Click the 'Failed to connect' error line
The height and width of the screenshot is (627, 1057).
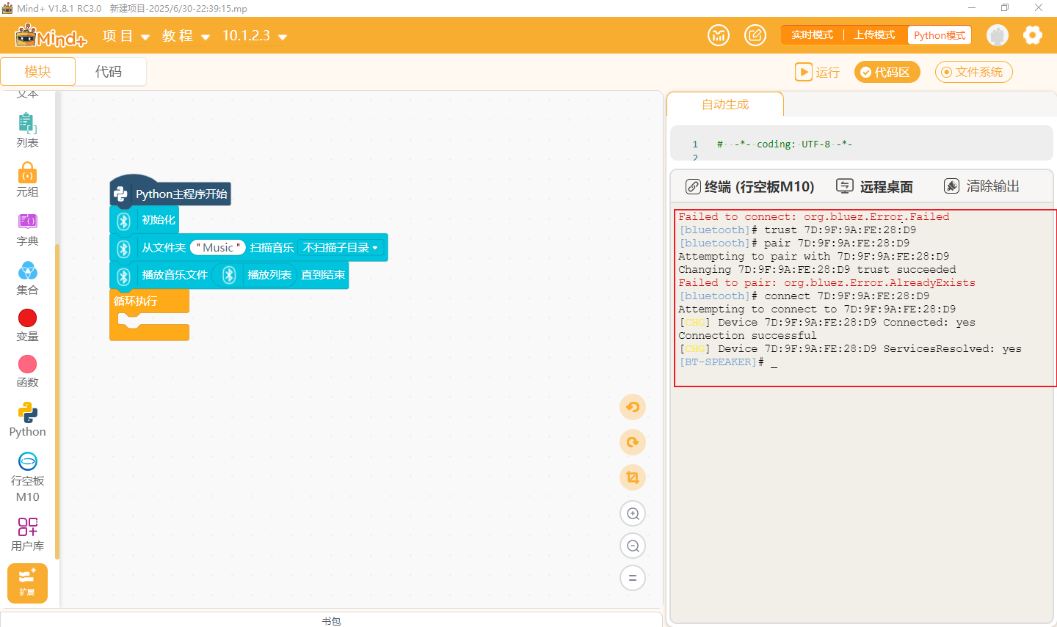(813, 217)
